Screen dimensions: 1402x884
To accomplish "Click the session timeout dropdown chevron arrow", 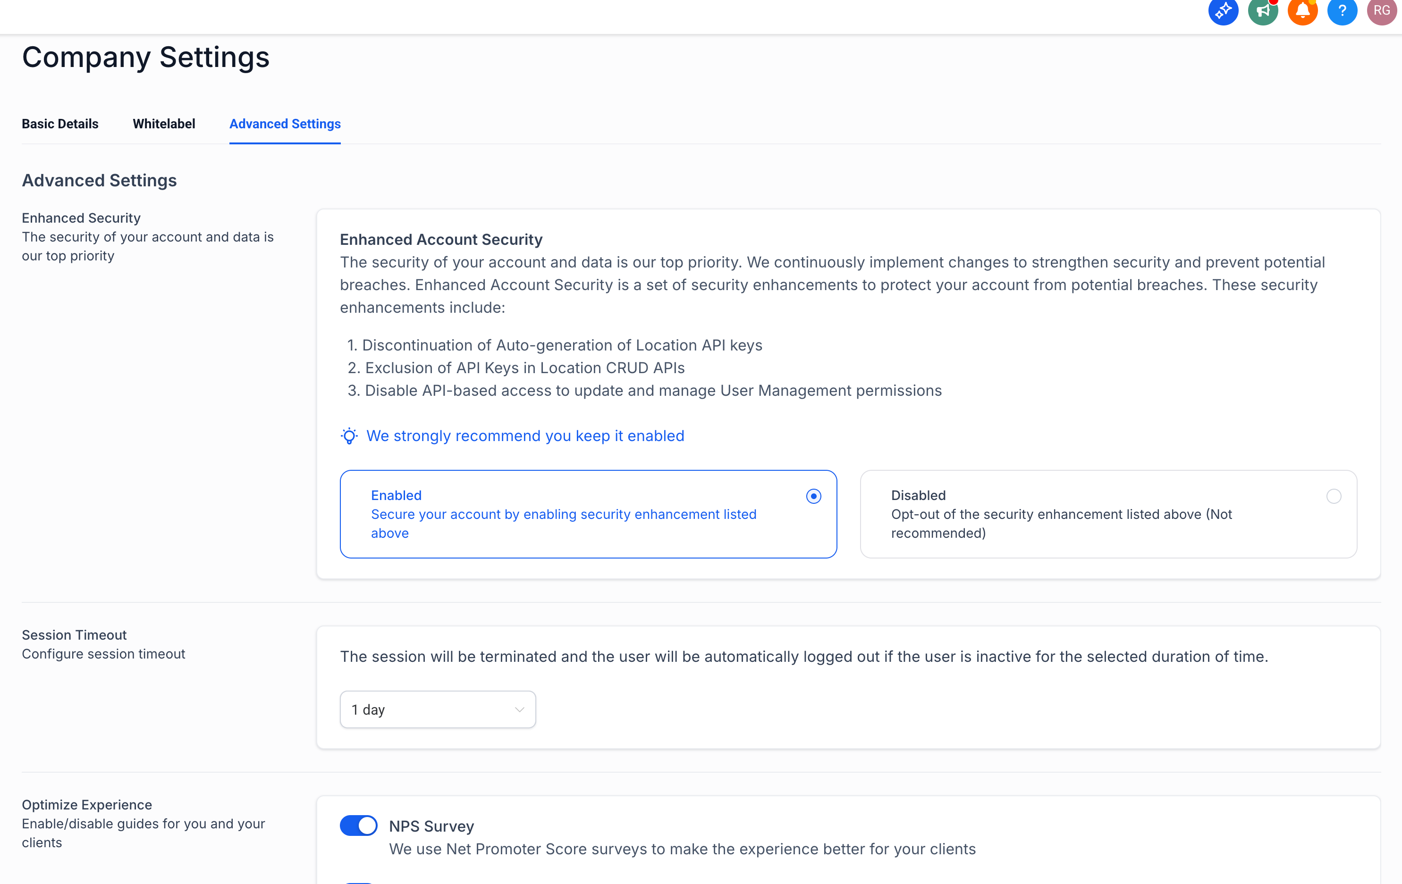I will 519,709.
